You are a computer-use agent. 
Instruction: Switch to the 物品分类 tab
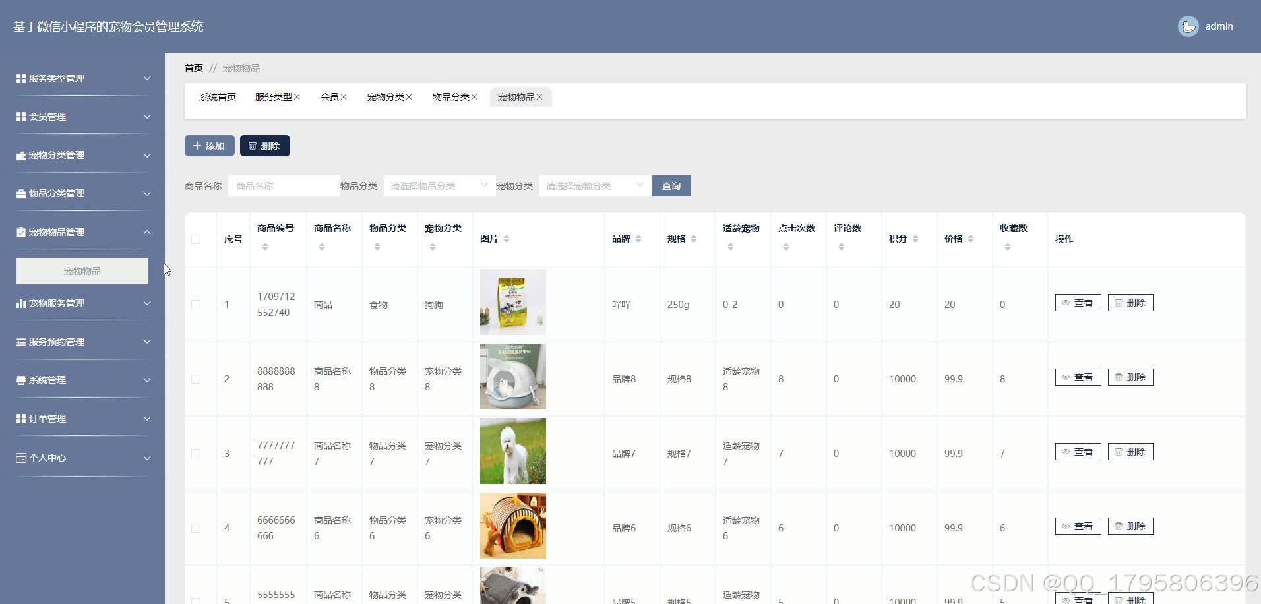[450, 97]
